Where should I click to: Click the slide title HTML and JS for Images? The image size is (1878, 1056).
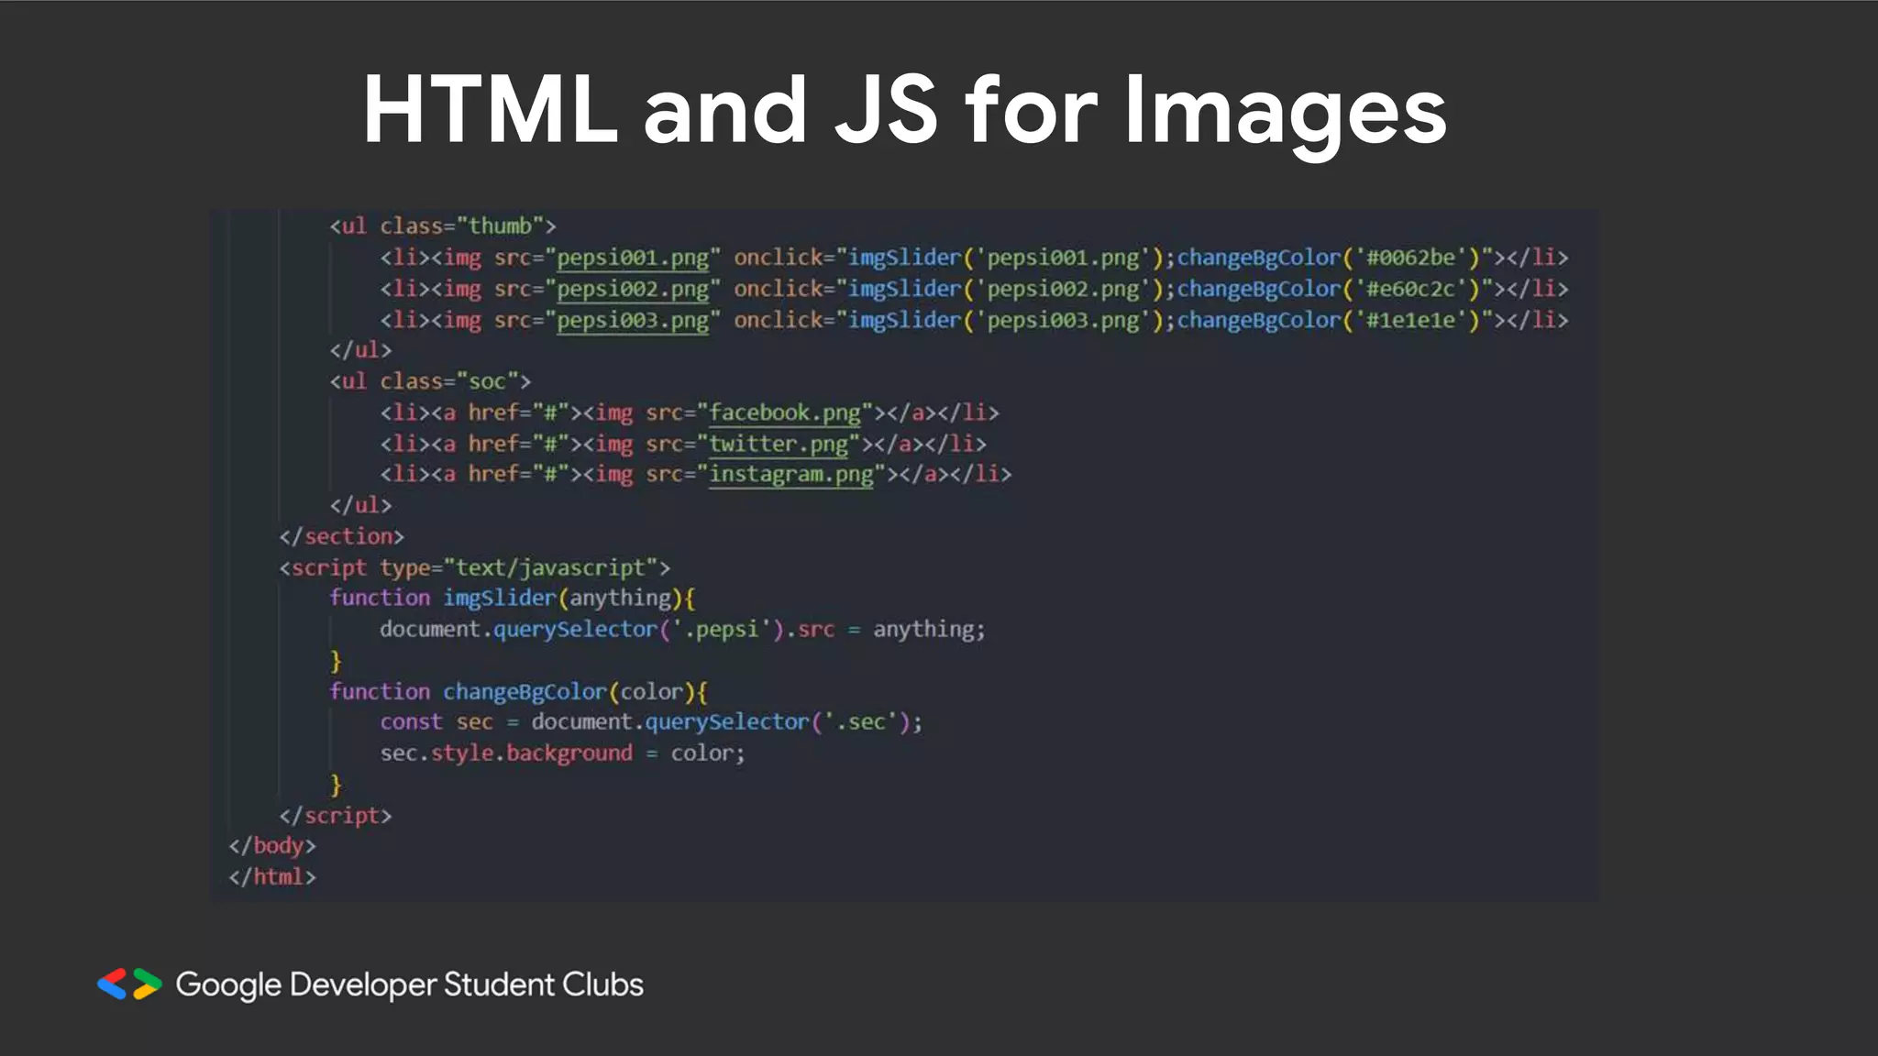[904, 110]
